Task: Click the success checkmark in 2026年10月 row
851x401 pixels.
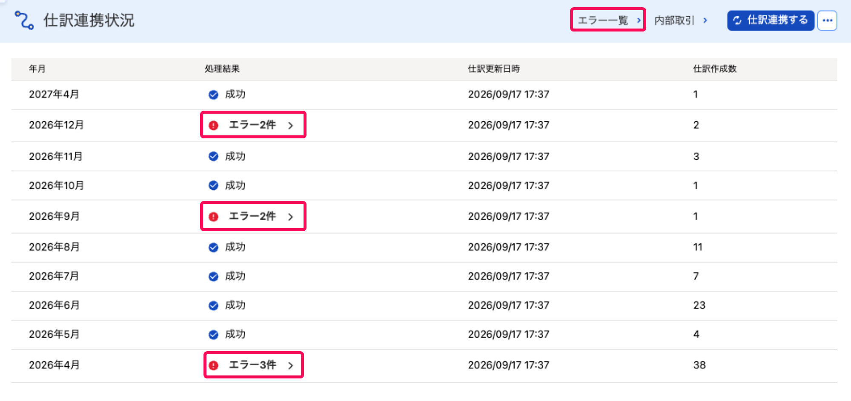Action: (213, 185)
